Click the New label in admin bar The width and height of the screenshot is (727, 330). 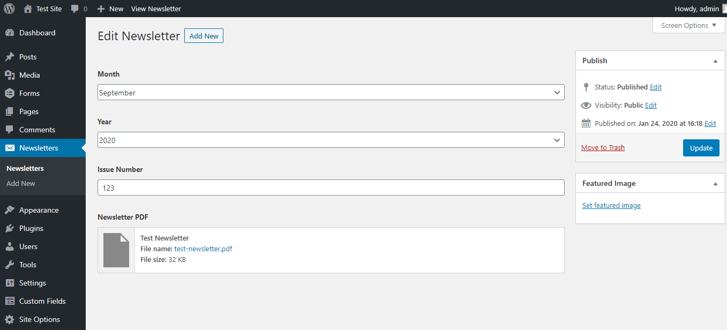tap(116, 9)
